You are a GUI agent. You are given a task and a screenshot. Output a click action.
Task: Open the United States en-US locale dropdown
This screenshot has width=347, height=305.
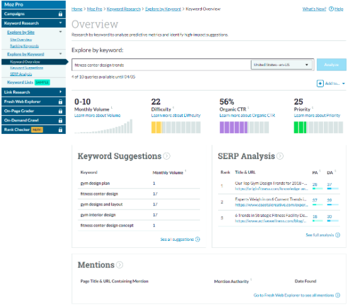(x=282, y=65)
